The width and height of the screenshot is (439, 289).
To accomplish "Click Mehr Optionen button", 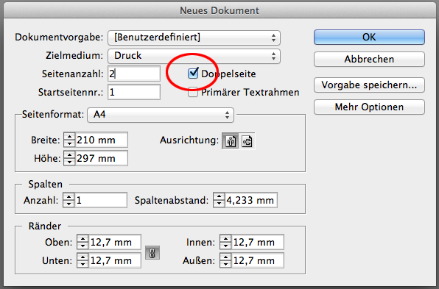I will [x=369, y=107].
